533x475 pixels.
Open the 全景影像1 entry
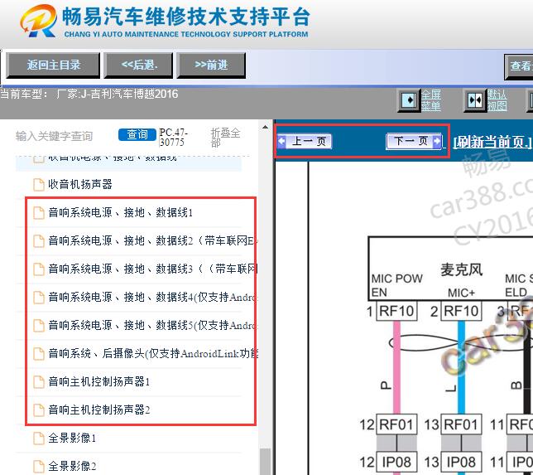coord(72,438)
